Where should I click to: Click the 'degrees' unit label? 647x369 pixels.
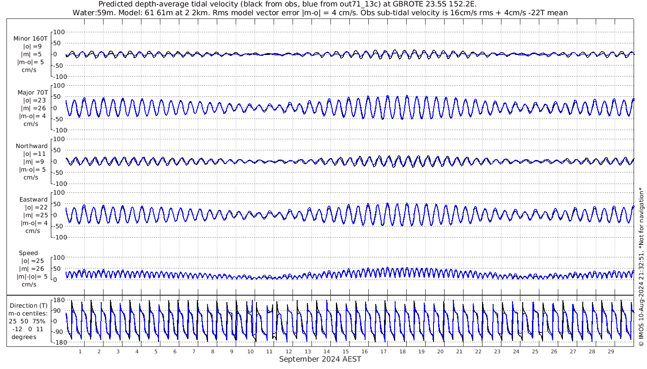[x=24, y=337]
